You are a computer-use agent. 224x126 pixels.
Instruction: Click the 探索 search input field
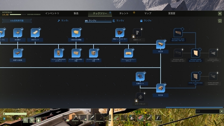click(x=207, y=111)
